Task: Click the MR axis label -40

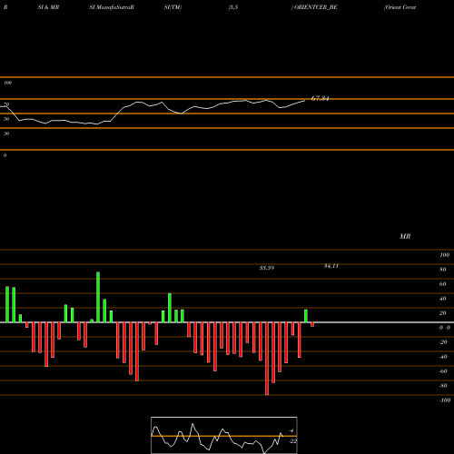Action: tap(443, 357)
